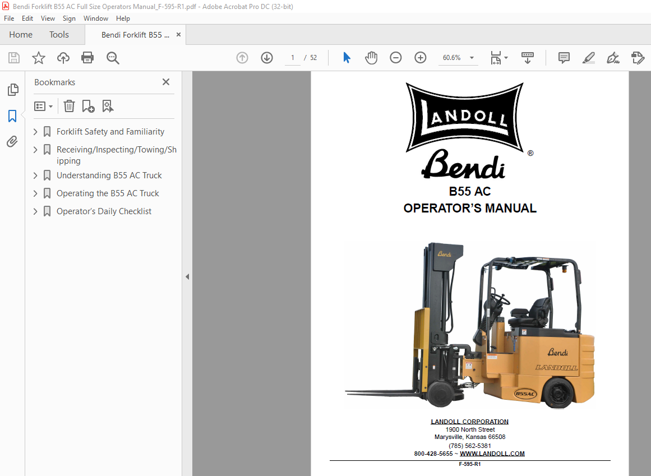
Task: Jump to Receiving/Inspecting/Towing/Shipping bookmark
Action: click(x=117, y=155)
